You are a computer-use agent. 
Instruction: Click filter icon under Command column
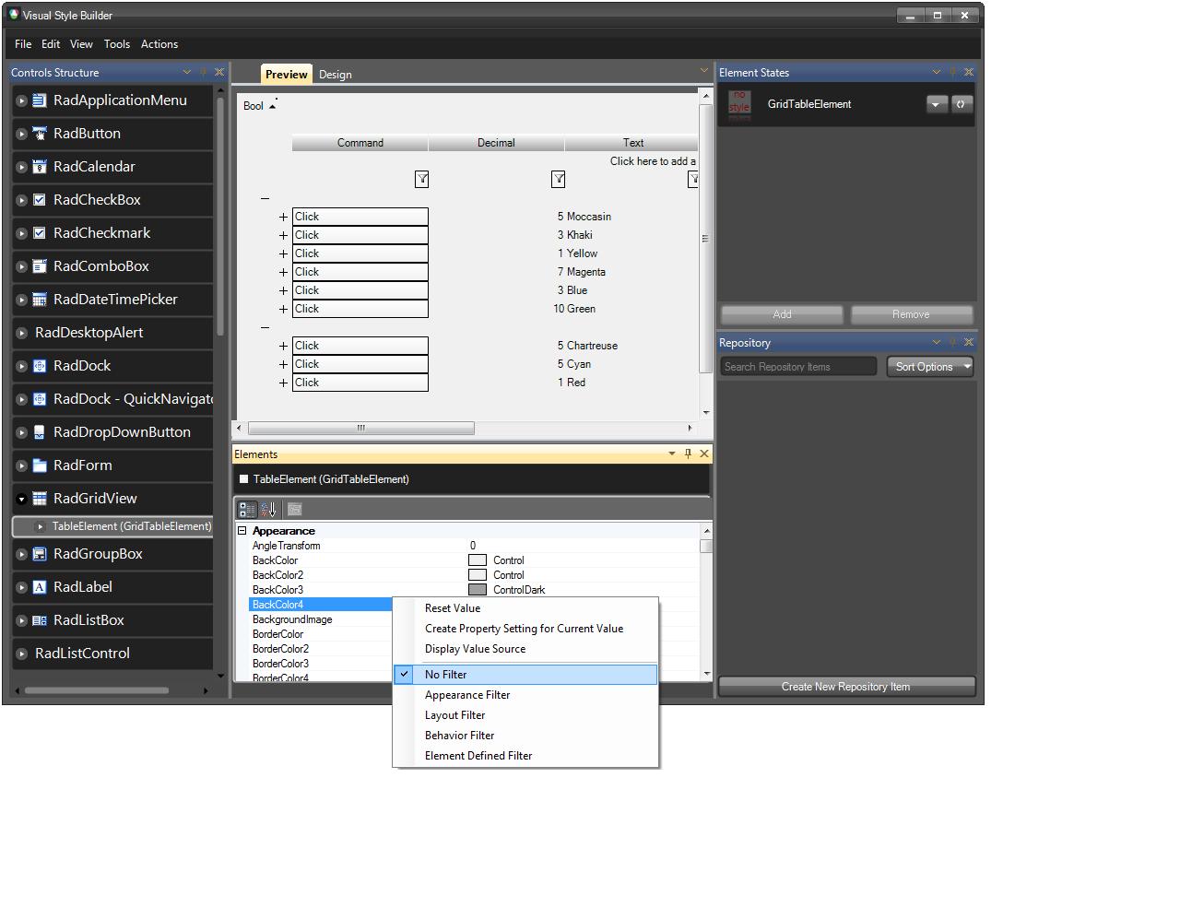click(x=422, y=180)
